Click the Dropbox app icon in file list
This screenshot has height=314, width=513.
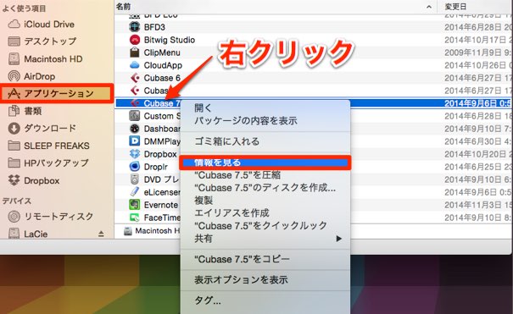point(135,154)
